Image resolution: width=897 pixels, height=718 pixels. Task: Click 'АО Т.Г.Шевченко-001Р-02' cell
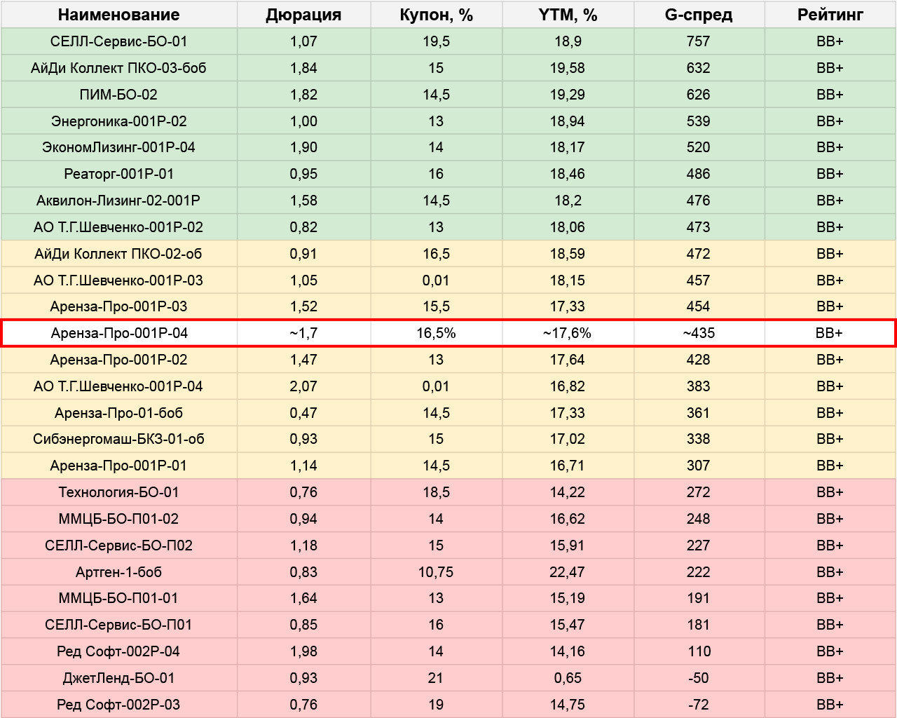tap(119, 227)
